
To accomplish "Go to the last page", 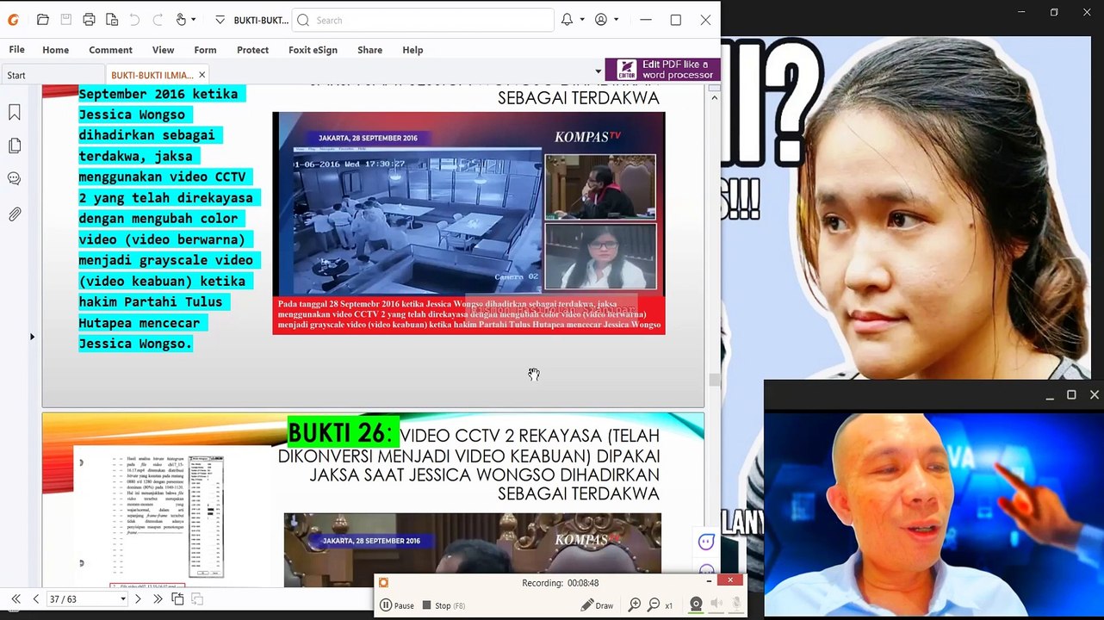I will click(x=158, y=598).
